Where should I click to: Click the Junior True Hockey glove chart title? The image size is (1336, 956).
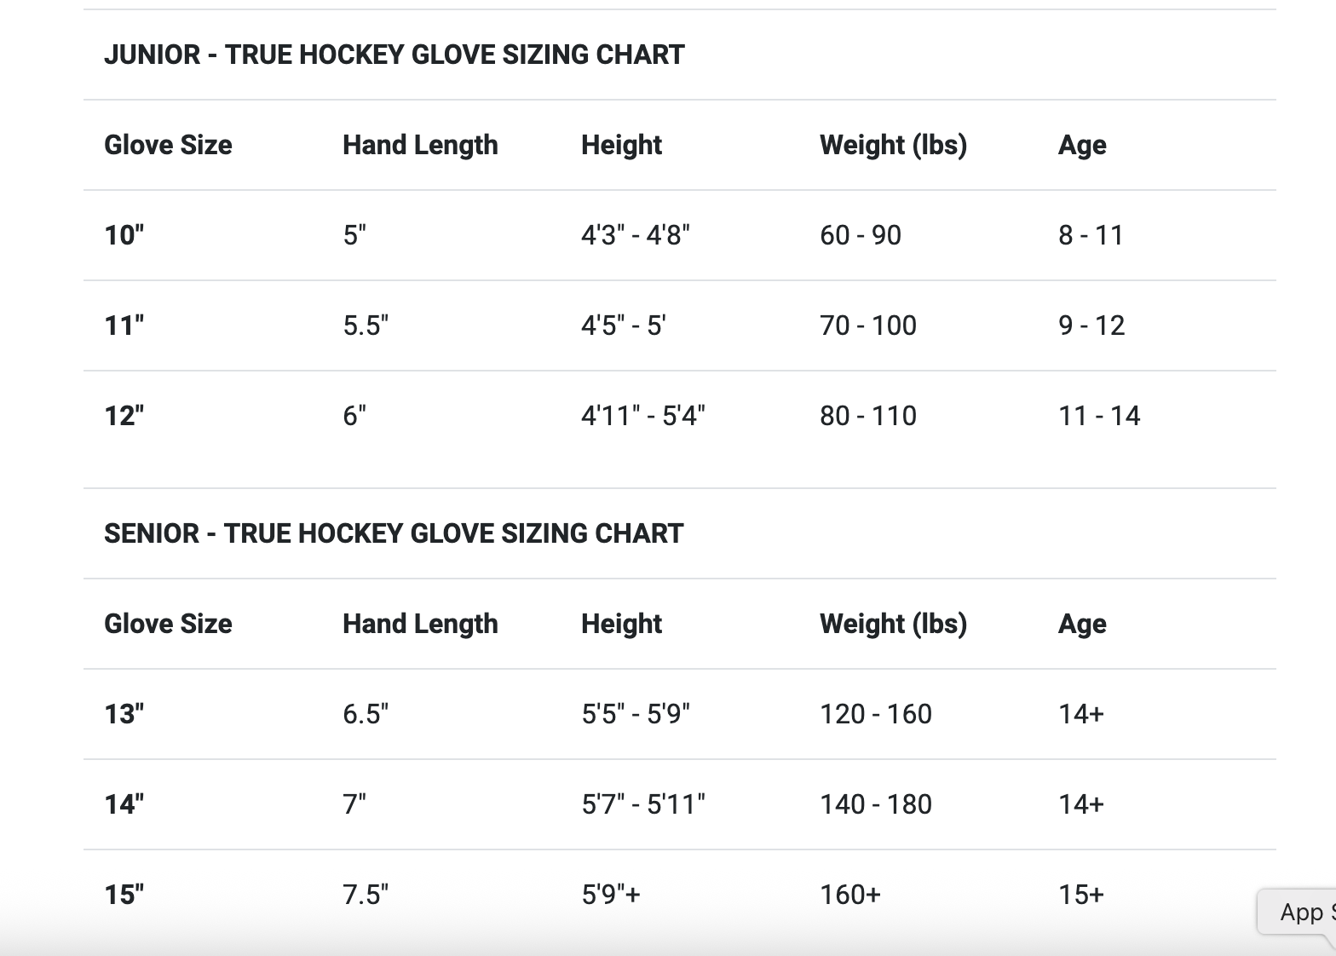(394, 55)
